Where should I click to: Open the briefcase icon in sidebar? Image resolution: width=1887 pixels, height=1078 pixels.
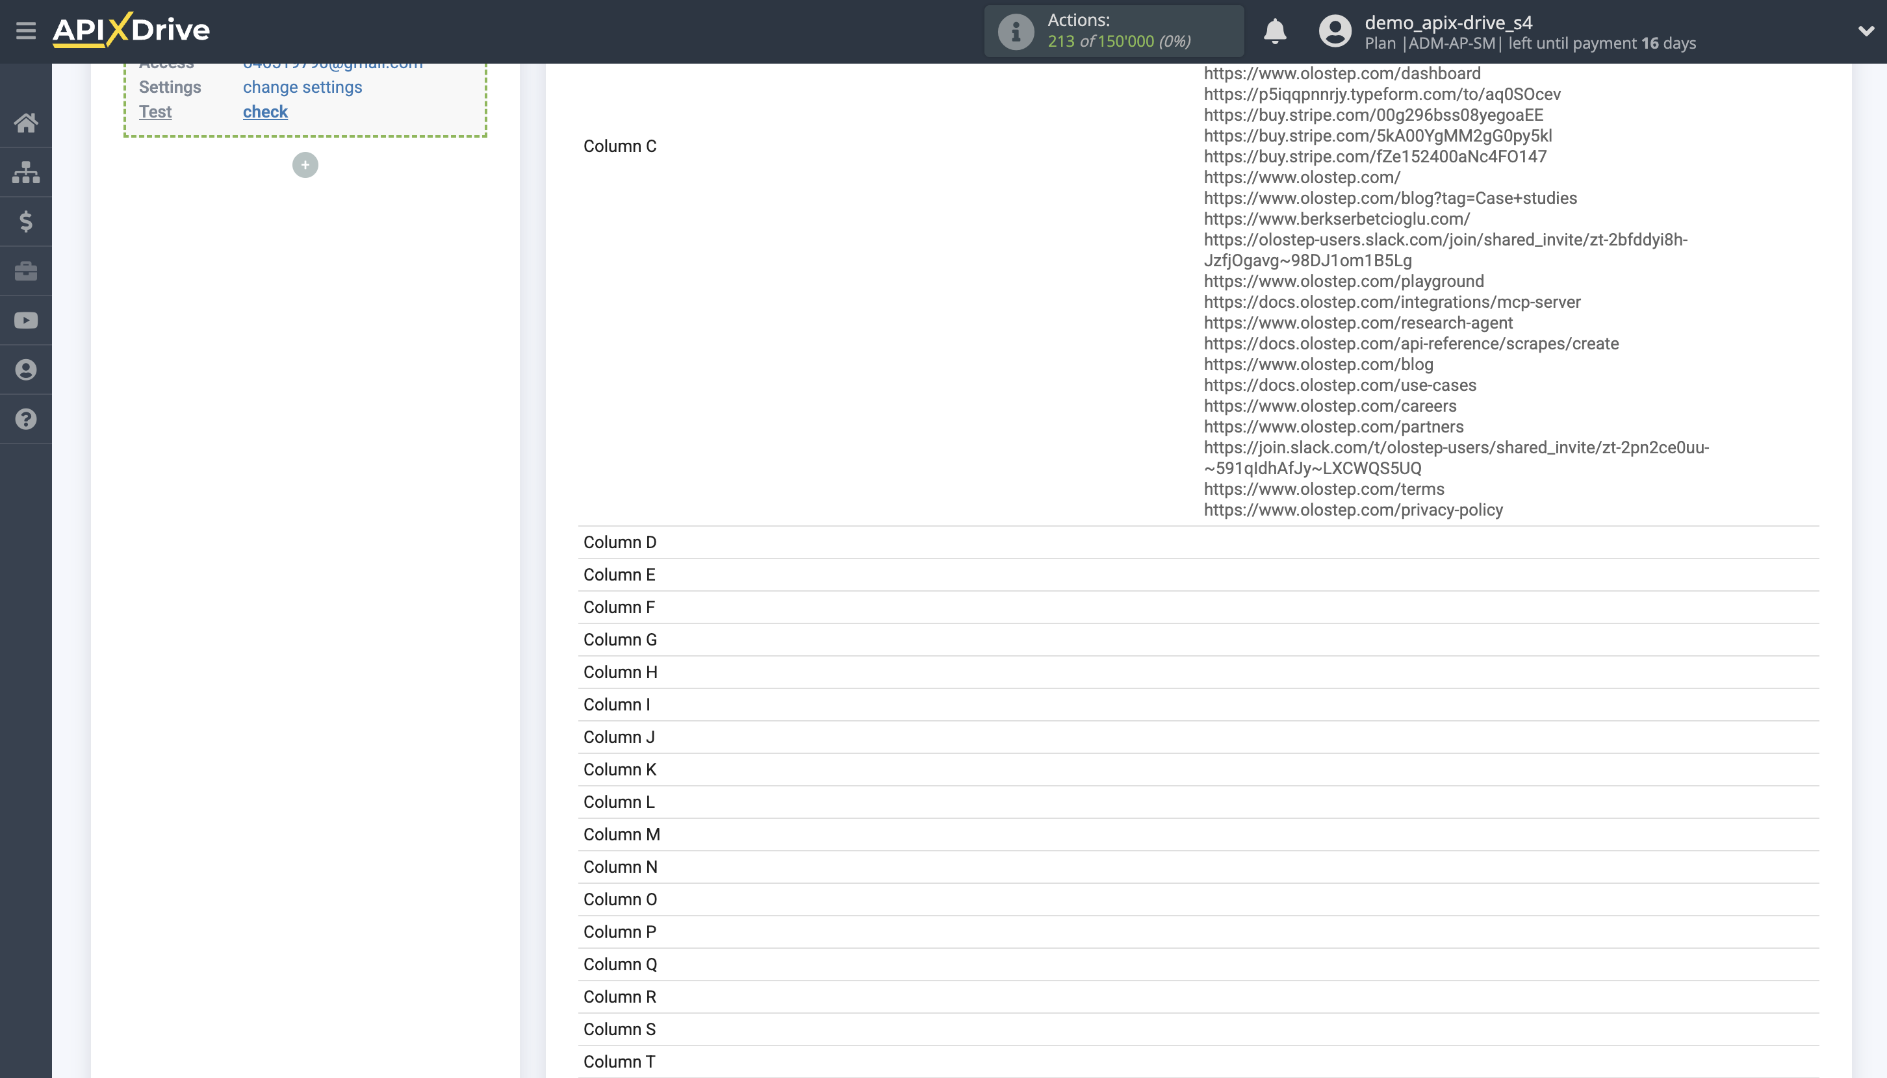point(26,271)
